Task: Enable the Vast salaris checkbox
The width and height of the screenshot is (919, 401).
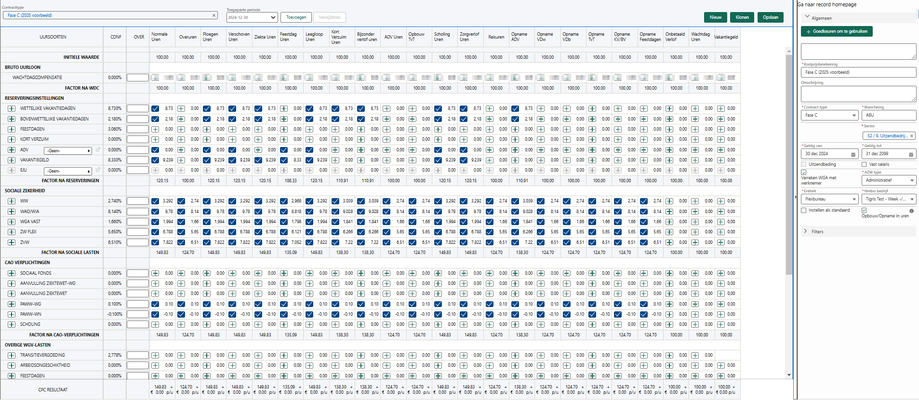Action: (x=864, y=164)
